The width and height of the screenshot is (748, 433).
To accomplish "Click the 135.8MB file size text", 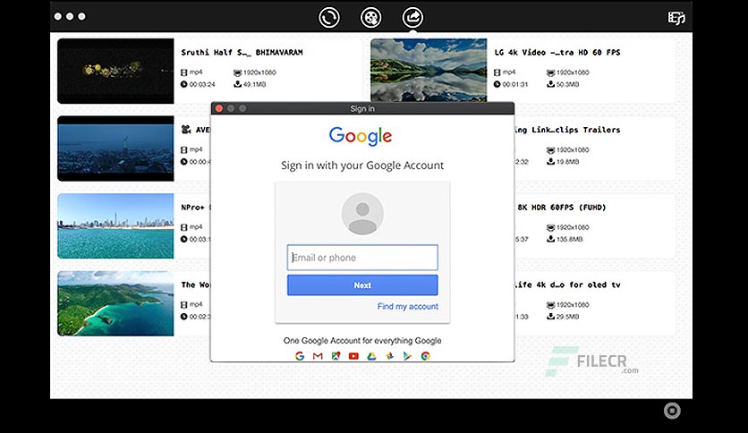I will point(570,239).
